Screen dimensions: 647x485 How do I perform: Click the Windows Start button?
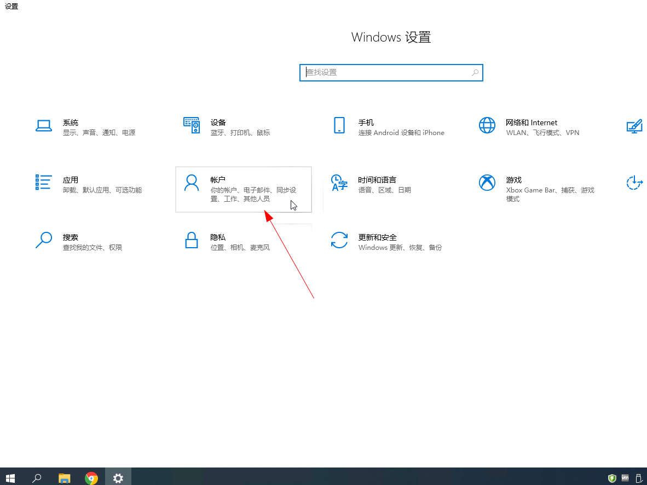(x=10, y=478)
